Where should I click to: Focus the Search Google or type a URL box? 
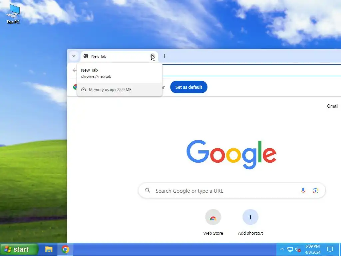(x=232, y=190)
